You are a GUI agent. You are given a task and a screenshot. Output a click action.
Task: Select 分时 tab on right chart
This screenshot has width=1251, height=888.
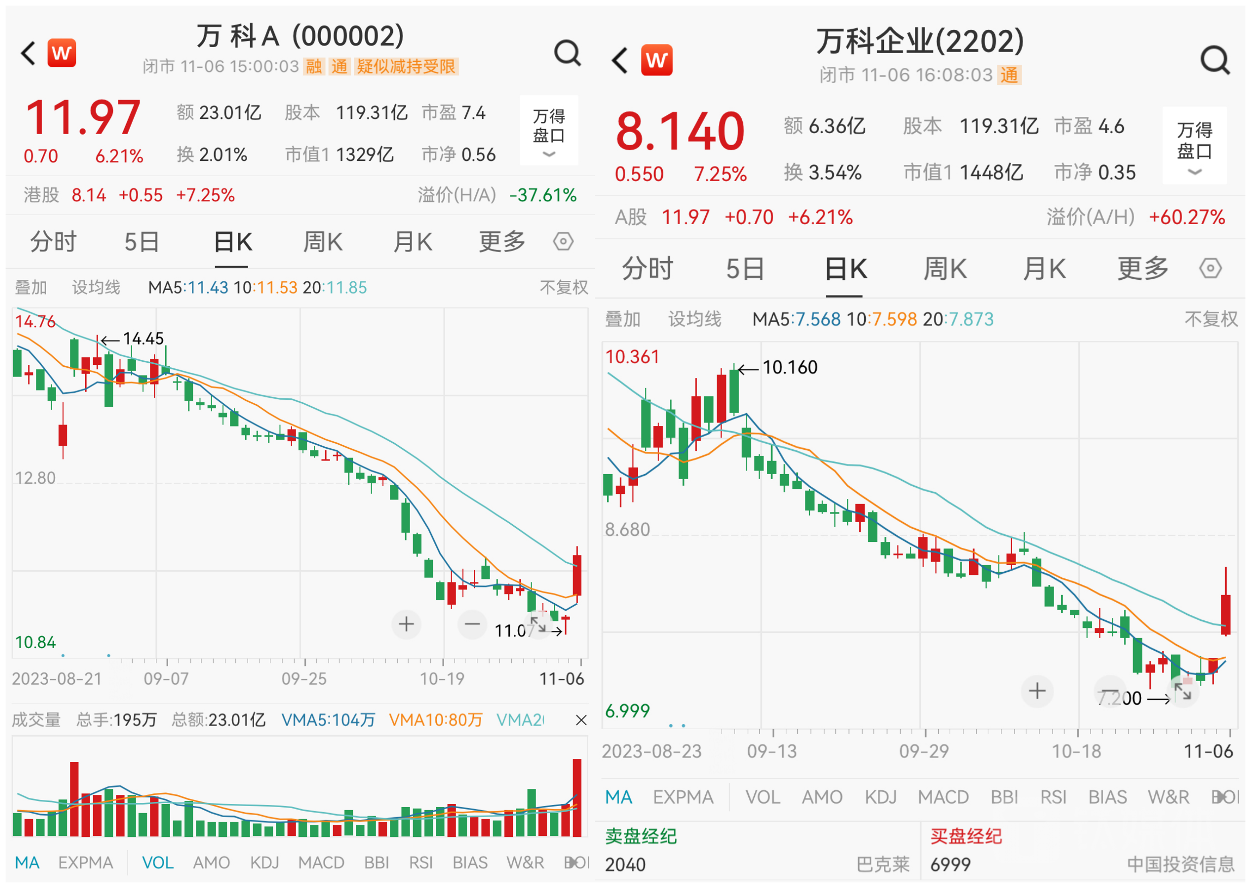pyautogui.click(x=647, y=269)
